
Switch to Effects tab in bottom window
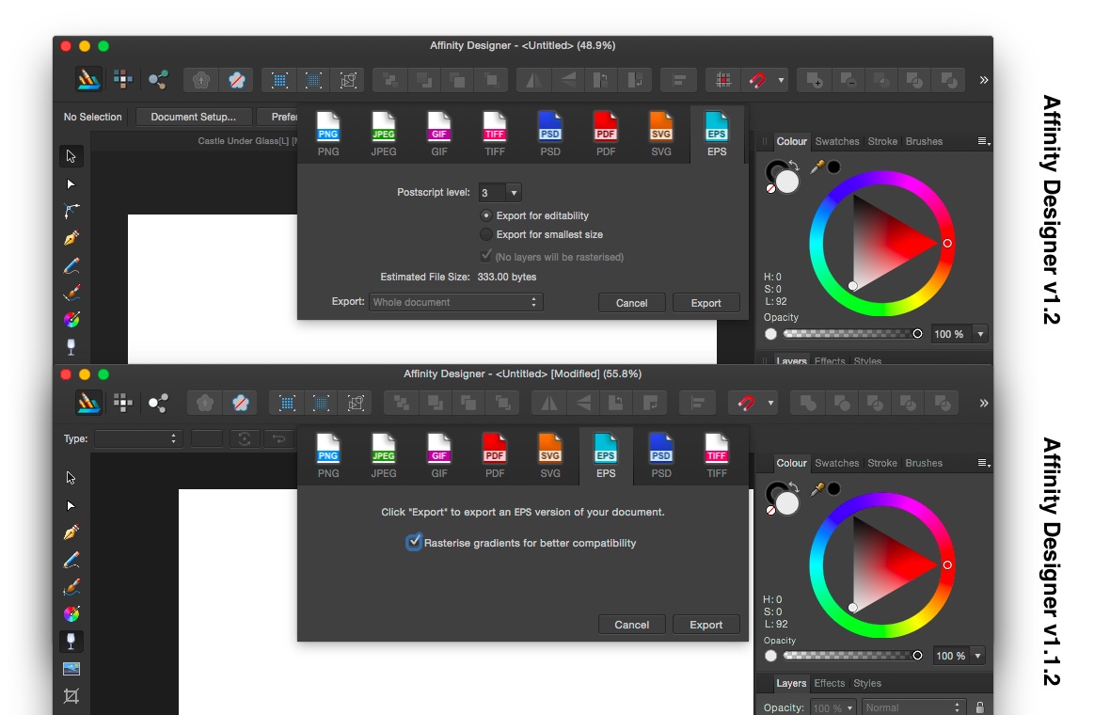tap(829, 683)
